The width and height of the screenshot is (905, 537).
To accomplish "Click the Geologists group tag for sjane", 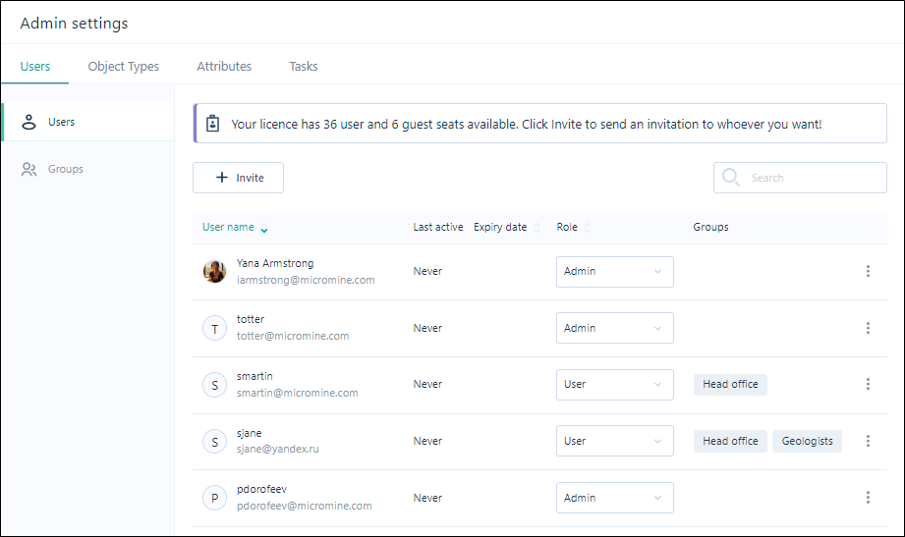I will pos(807,441).
